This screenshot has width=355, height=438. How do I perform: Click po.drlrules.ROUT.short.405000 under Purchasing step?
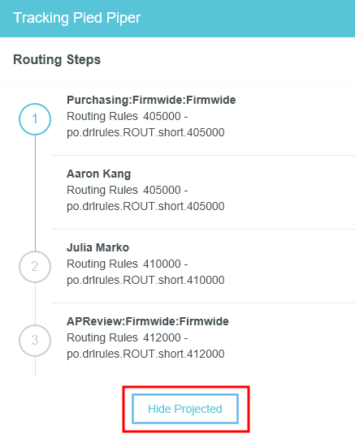[x=145, y=132]
